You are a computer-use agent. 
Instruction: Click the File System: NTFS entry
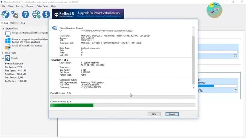point(13,67)
